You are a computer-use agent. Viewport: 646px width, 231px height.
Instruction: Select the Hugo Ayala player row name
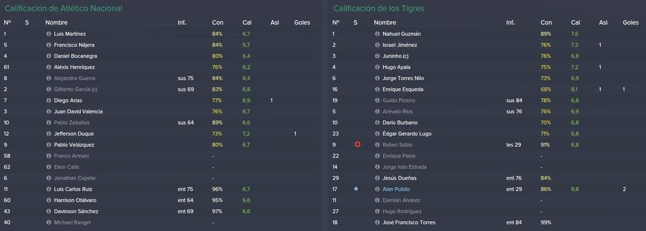[x=396, y=67]
